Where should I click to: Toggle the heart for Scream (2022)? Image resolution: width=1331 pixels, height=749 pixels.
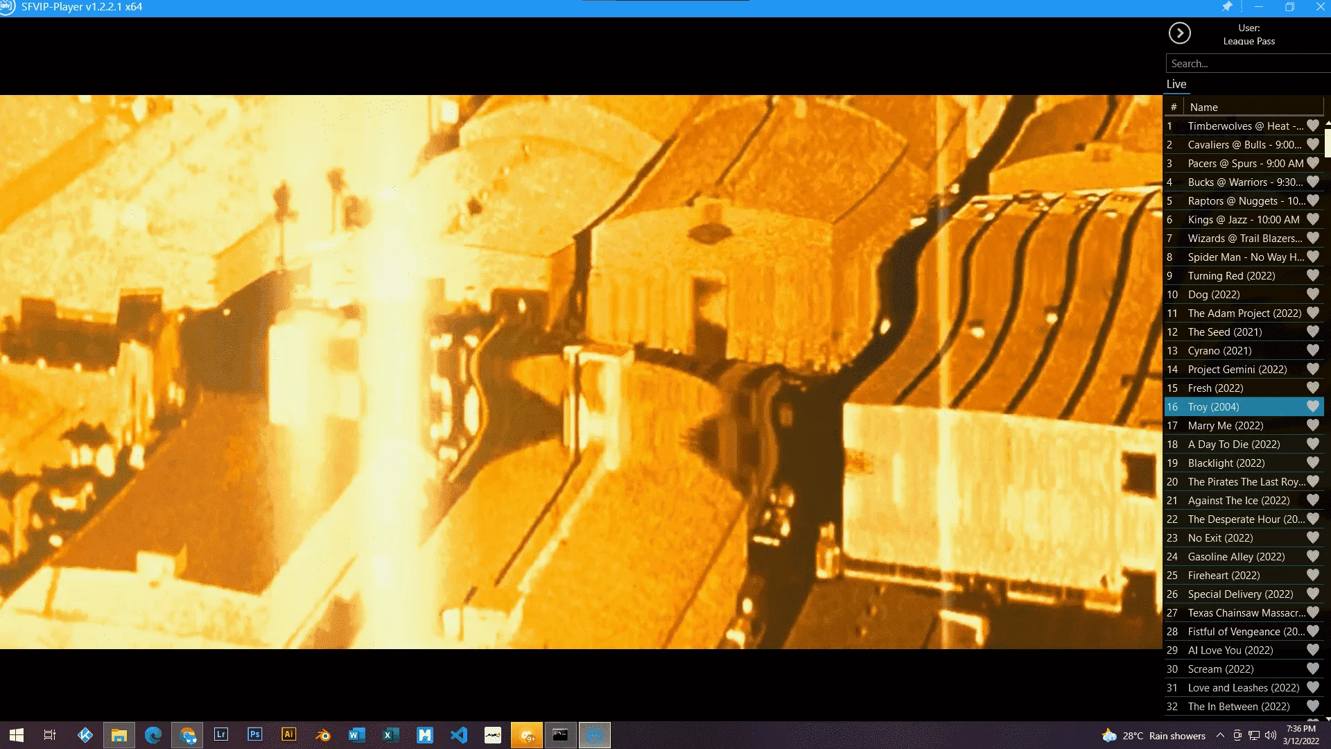pos(1313,669)
